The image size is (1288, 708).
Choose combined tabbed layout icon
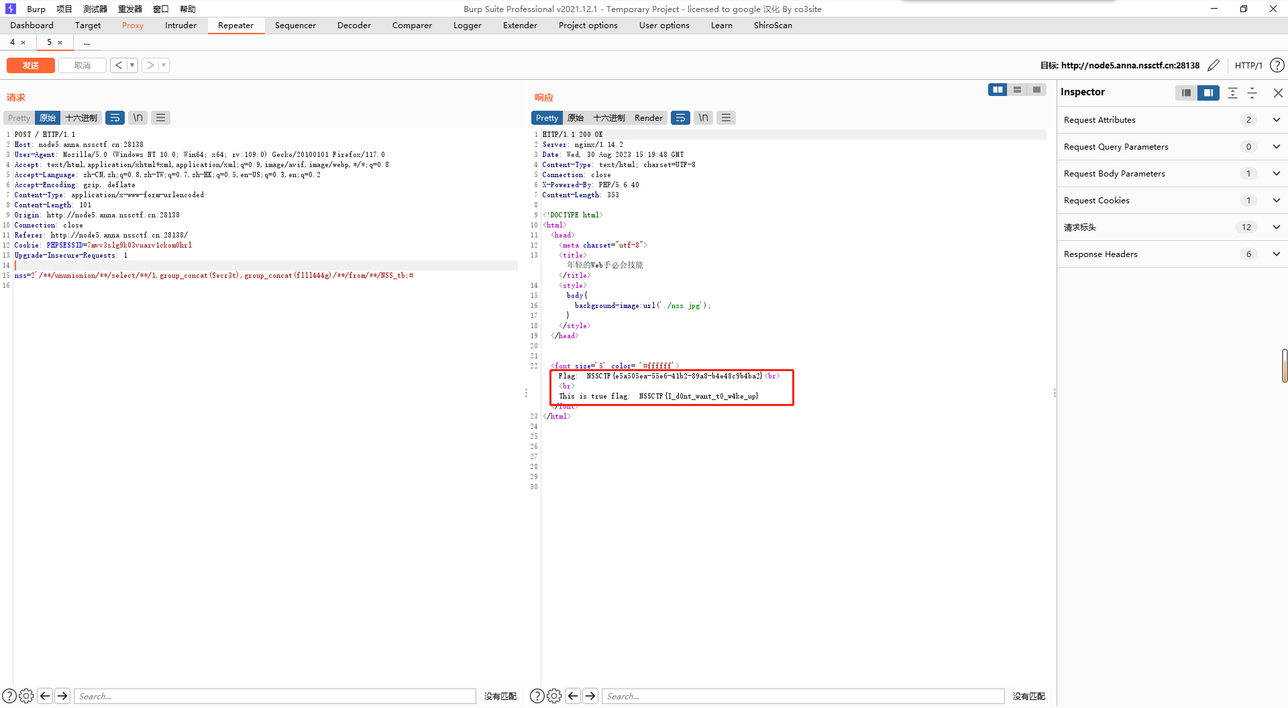(1036, 89)
